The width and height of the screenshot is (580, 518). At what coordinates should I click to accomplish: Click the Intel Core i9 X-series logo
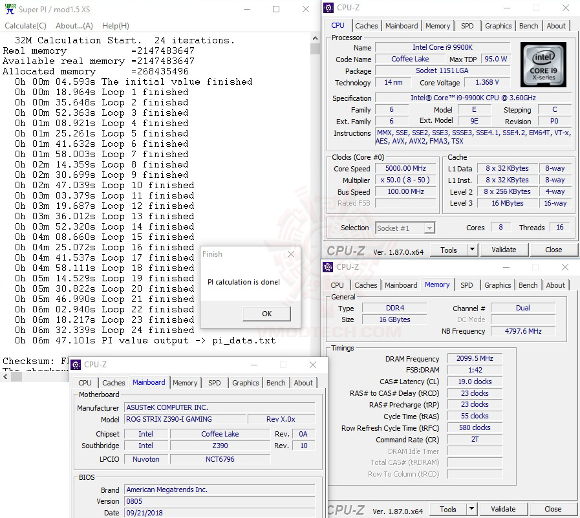coord(544,63)
